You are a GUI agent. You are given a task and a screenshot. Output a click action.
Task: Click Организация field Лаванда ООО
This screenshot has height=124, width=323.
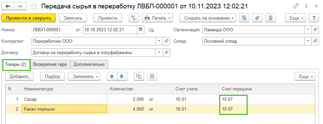coord(254,30)
